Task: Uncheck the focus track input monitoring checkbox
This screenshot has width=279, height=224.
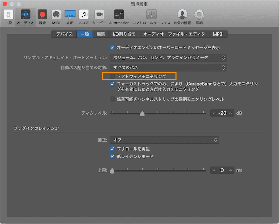Action: tap(112, 84)
